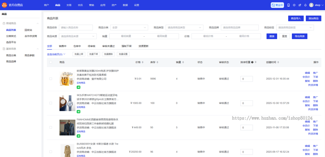This screenshot has width=325, height=157.
Task: Click the 商品导入 button
Action: click(296, 18)
